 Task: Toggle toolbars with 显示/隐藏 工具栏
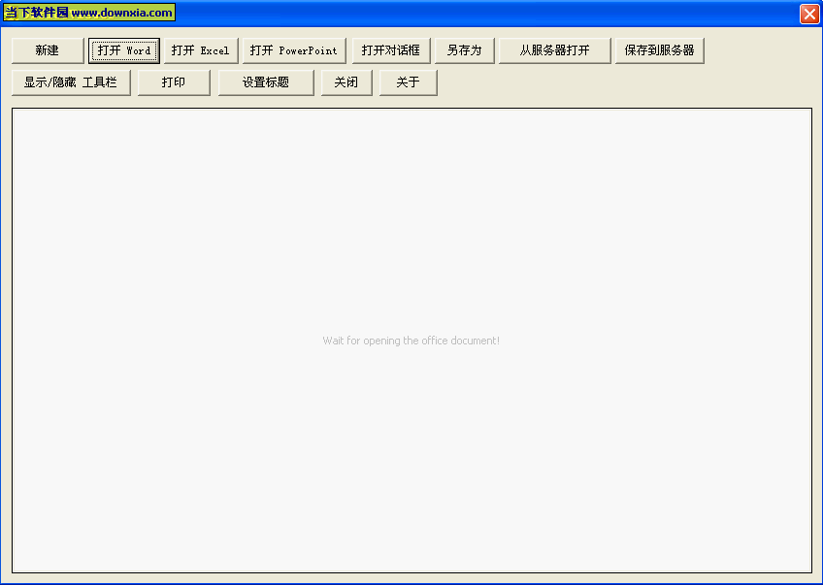pyautogui.click(x=71, y=82)
